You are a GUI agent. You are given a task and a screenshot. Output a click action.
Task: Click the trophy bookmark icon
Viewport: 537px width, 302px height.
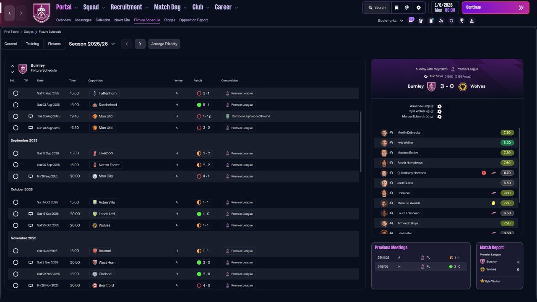click(x=461, y=21)
